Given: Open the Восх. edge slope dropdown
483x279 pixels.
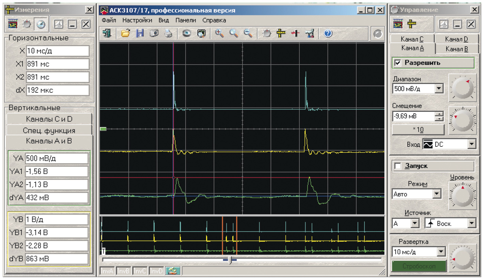Looking at the screenshot, I should pos(472,224).
